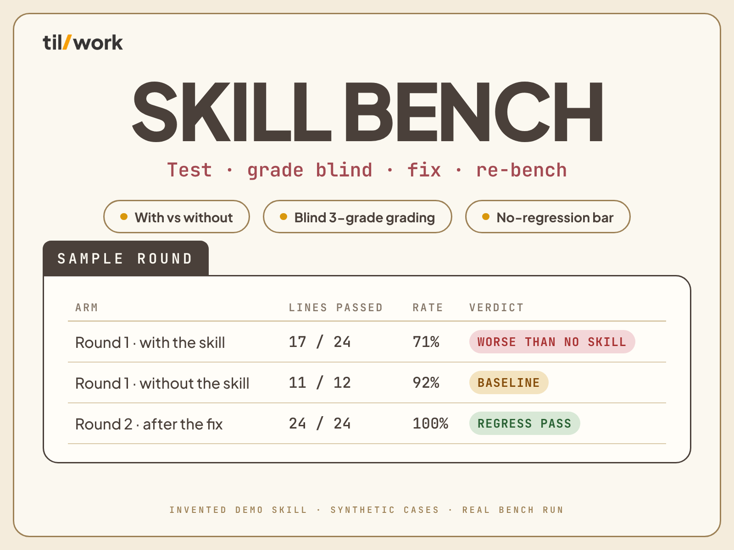The image size is (734, 550).
Task: Click the ARM column header
Action: [x=87, y=308]
